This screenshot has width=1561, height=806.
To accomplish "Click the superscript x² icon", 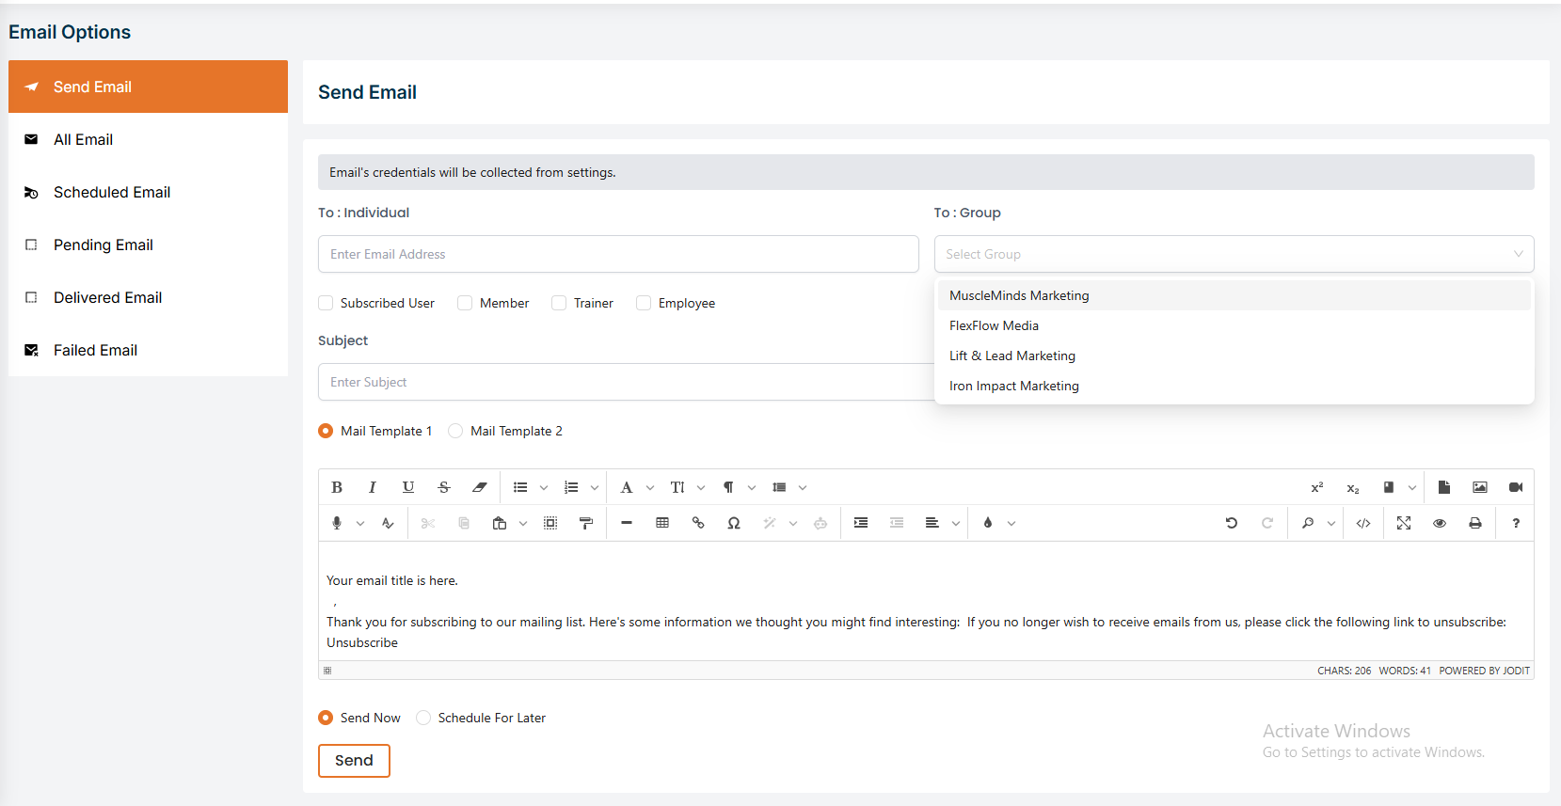I will tap(1317, 487).
